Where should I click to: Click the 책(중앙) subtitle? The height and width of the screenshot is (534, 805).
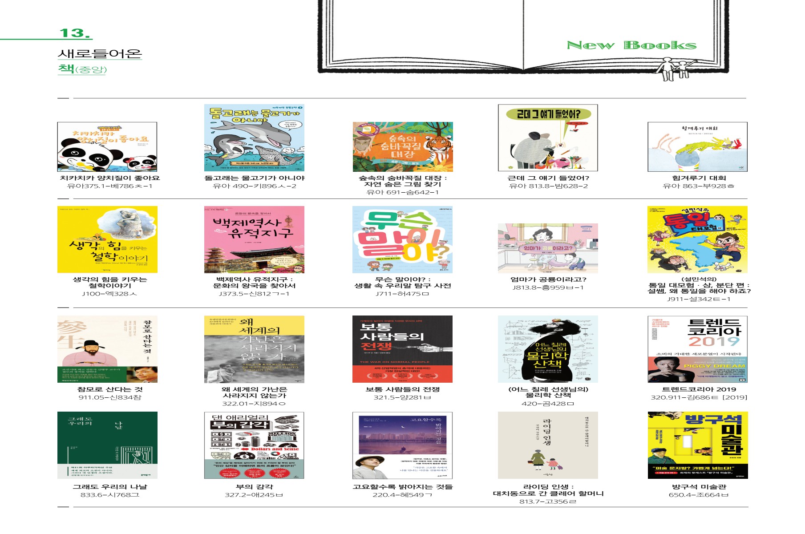(82, 69)
